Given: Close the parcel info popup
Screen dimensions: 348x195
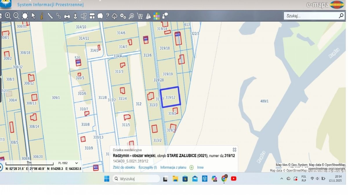Looking at the screenshot, I should [234, 150].
